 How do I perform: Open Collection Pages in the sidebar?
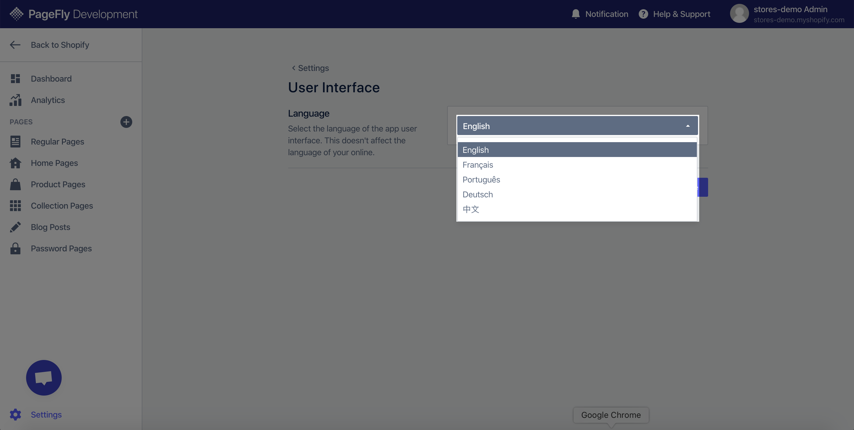point(62,206)
